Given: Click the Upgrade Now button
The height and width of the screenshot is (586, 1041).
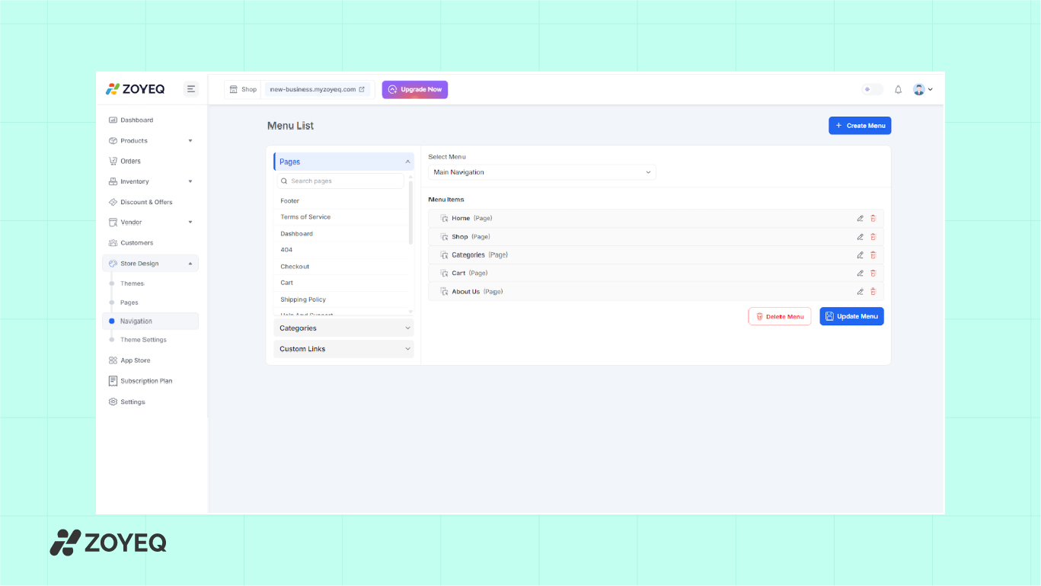Looking at the screenshot, I should [414, 90].
